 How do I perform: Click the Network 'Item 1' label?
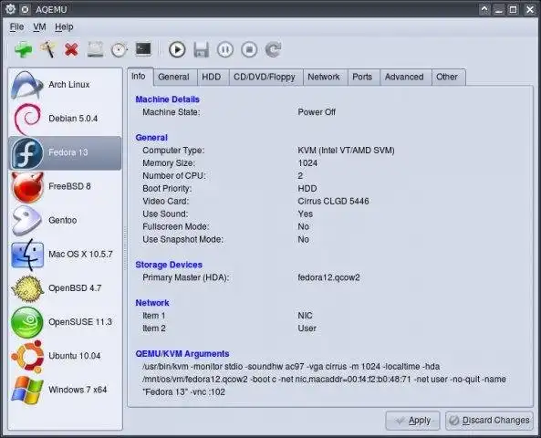154,316
